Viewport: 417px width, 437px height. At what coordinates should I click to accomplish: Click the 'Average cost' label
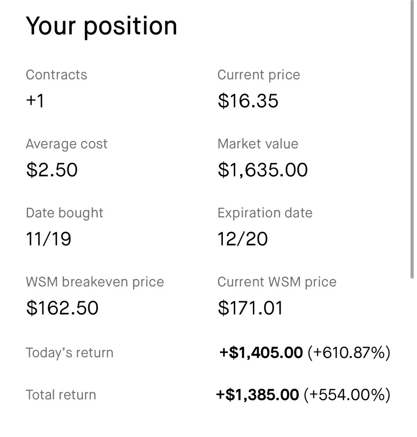67,144
